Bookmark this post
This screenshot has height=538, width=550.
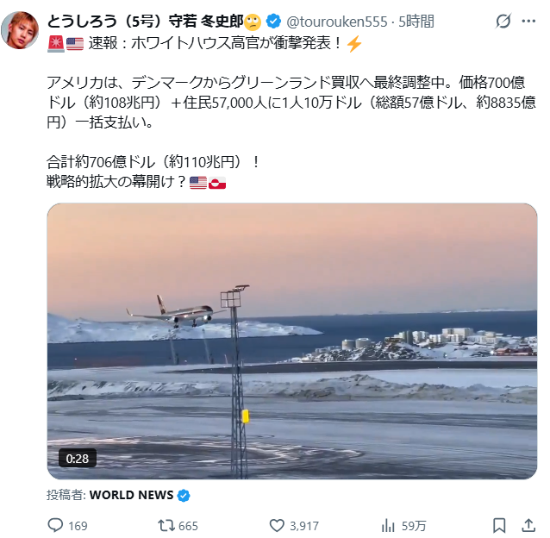pyautogui.click(x=499, y=525)
